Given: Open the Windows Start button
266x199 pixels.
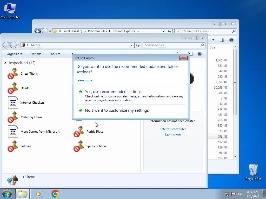Looking at the screenshot, I should [7, 194].
